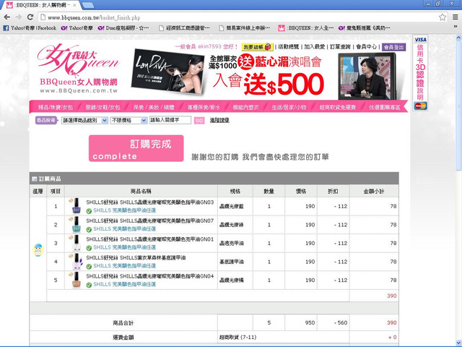Viewport: 462px width, 347px height.
Task: Focus the 請輸入關鍵字 search field
Action: (170, 120)
